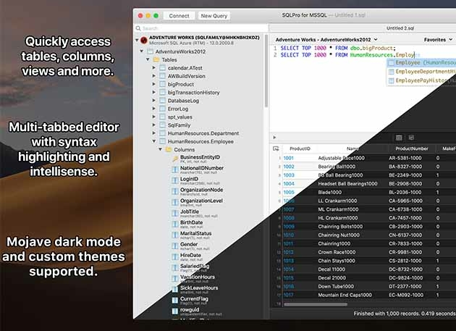Click the results horizontal scrollbar
Screen dimensions: 456x331
[362, 305]
